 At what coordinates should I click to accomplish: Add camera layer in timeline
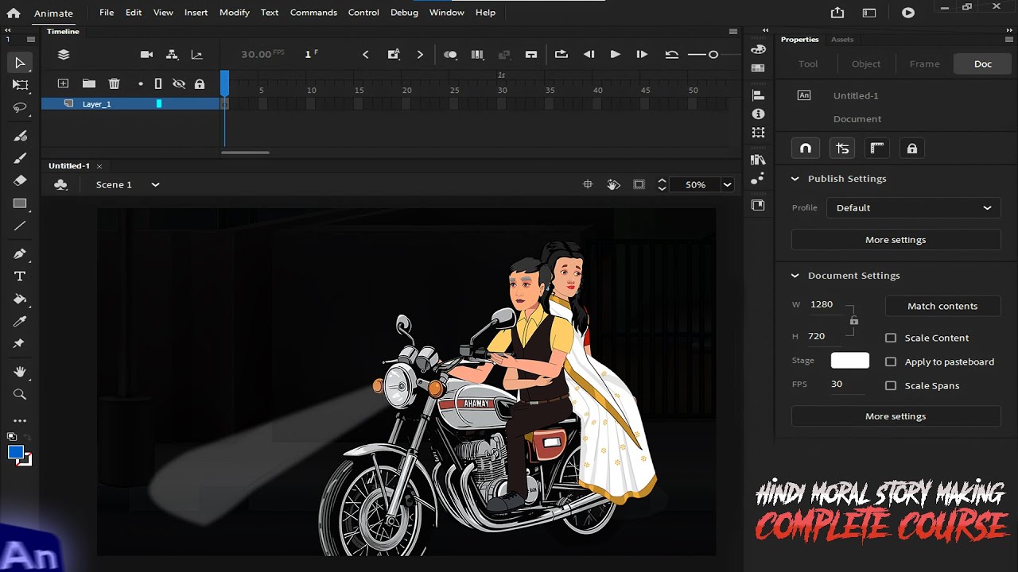(146, 54)
